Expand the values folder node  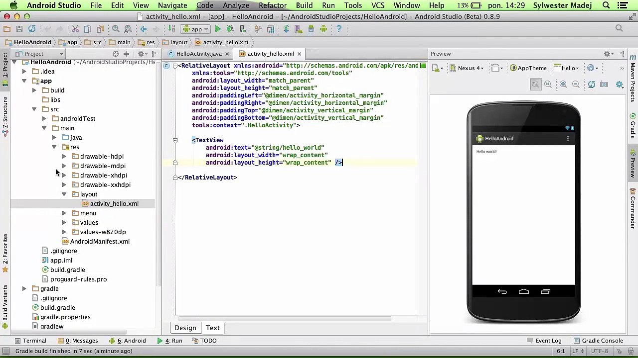[x=64, y=223]
